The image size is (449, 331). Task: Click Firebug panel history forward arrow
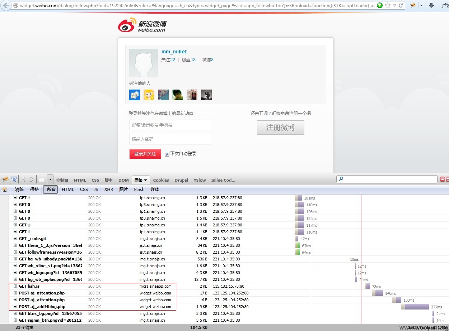pos(32,179)
